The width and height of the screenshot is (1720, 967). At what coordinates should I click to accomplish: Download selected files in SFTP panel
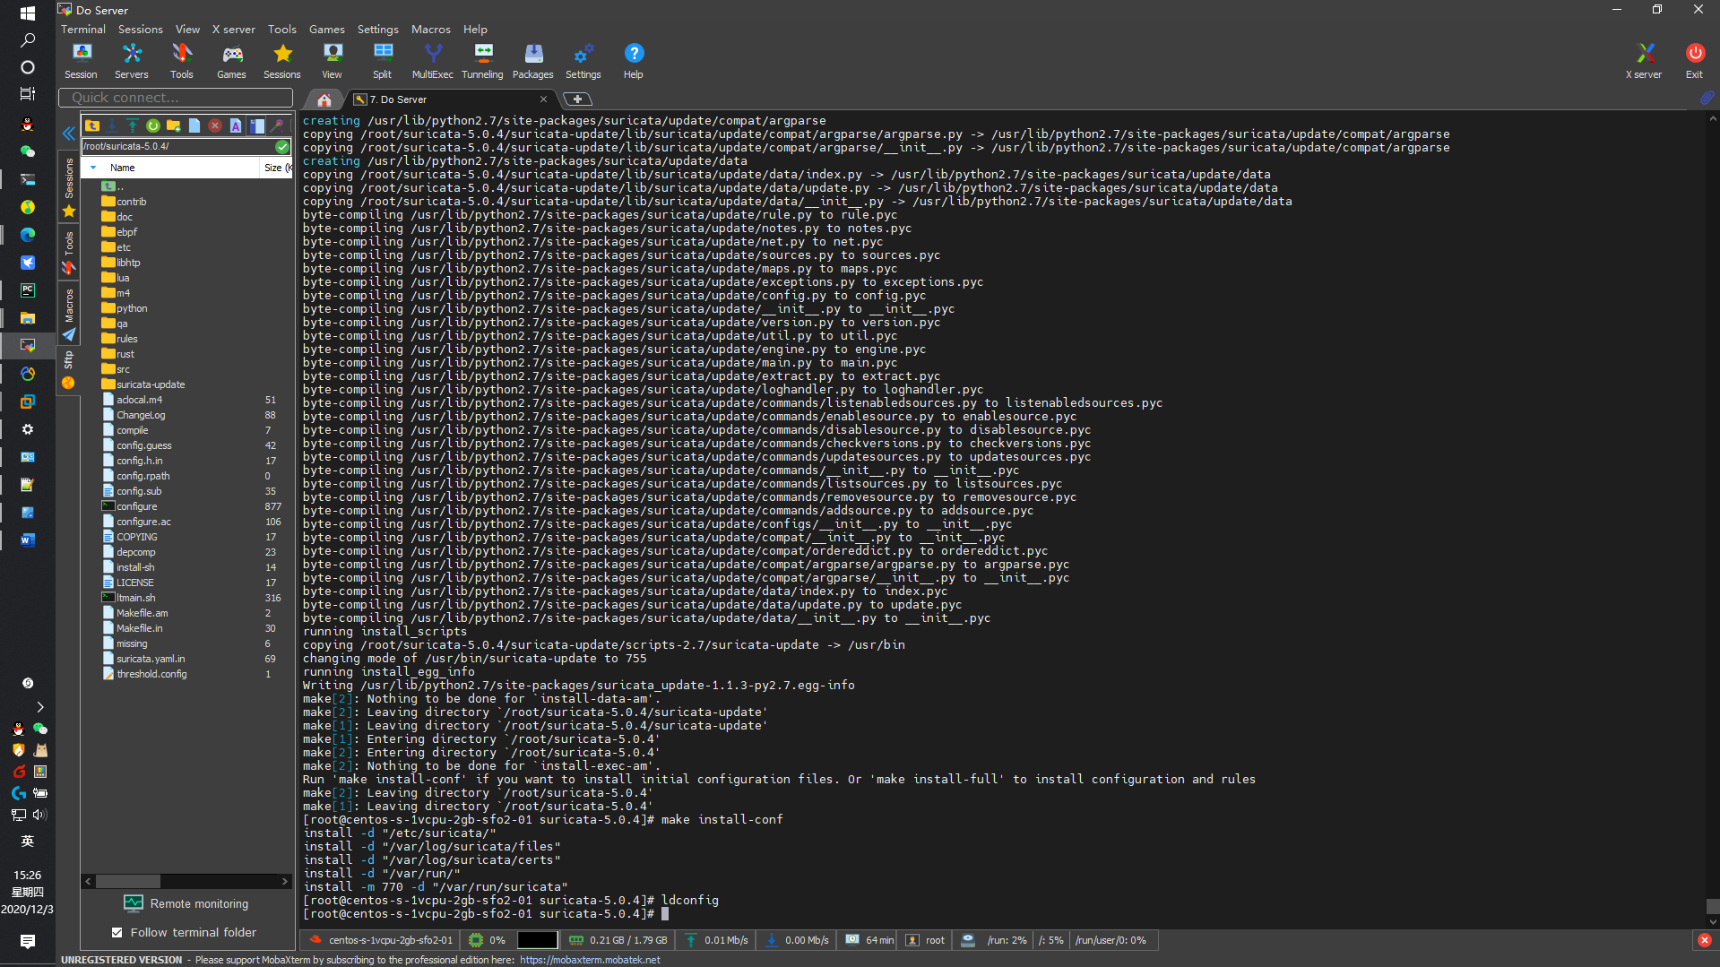(112, 125)
